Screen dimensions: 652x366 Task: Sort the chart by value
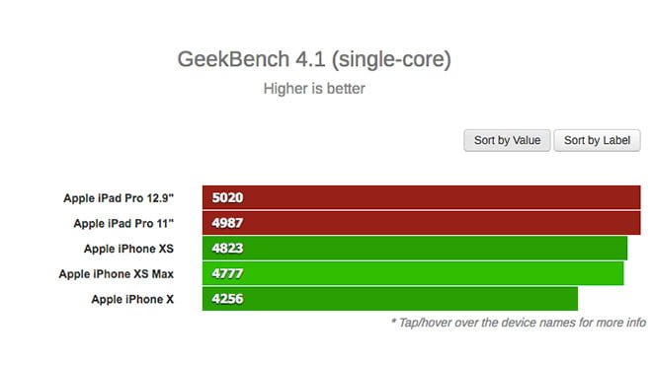tap(507, 140)
